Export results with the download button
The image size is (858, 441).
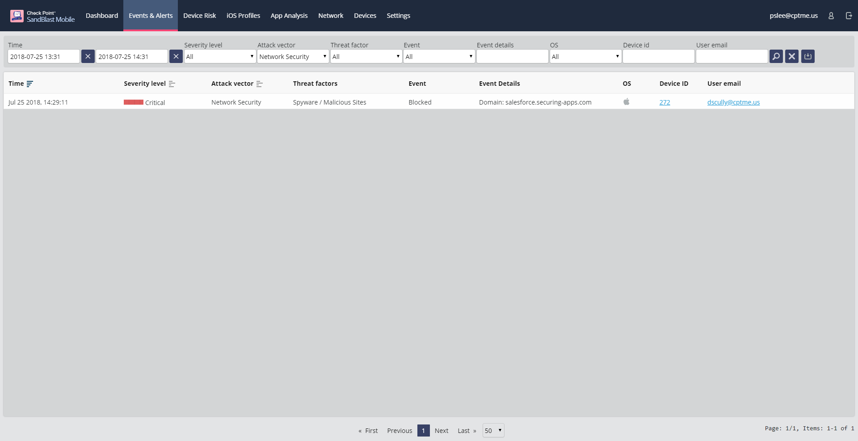[808, 56]
